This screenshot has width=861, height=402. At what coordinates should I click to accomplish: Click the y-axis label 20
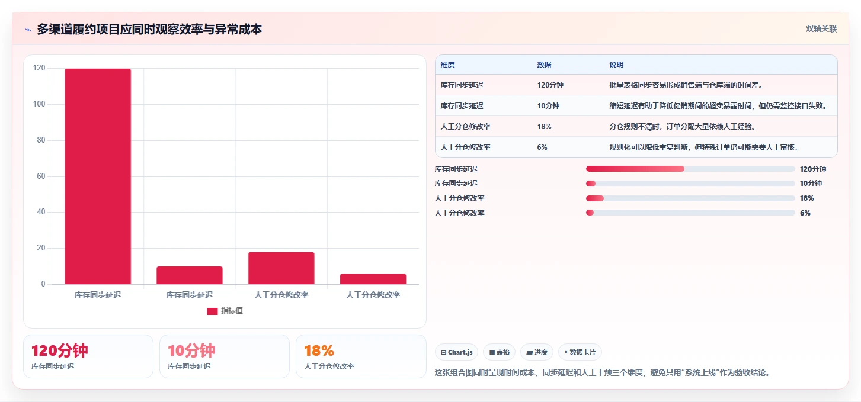(41, 248)
